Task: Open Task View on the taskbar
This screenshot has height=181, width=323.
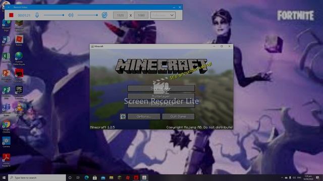Action: (x=78, y=177)
